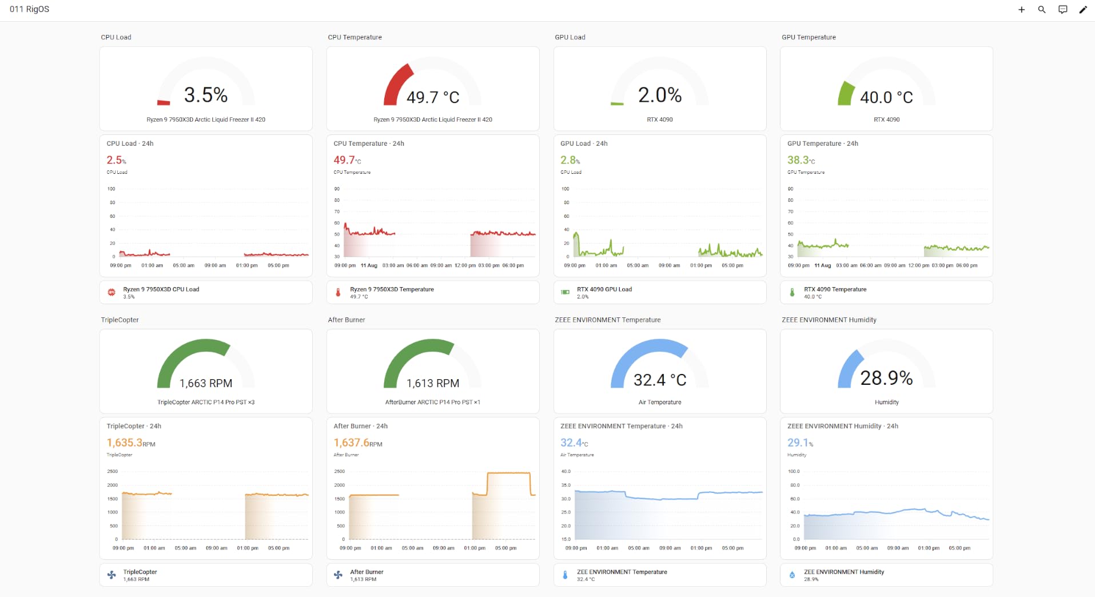Click the TripleCopter fan icon
This screenshot has height=597, width=1095.
tap(112, 575)
